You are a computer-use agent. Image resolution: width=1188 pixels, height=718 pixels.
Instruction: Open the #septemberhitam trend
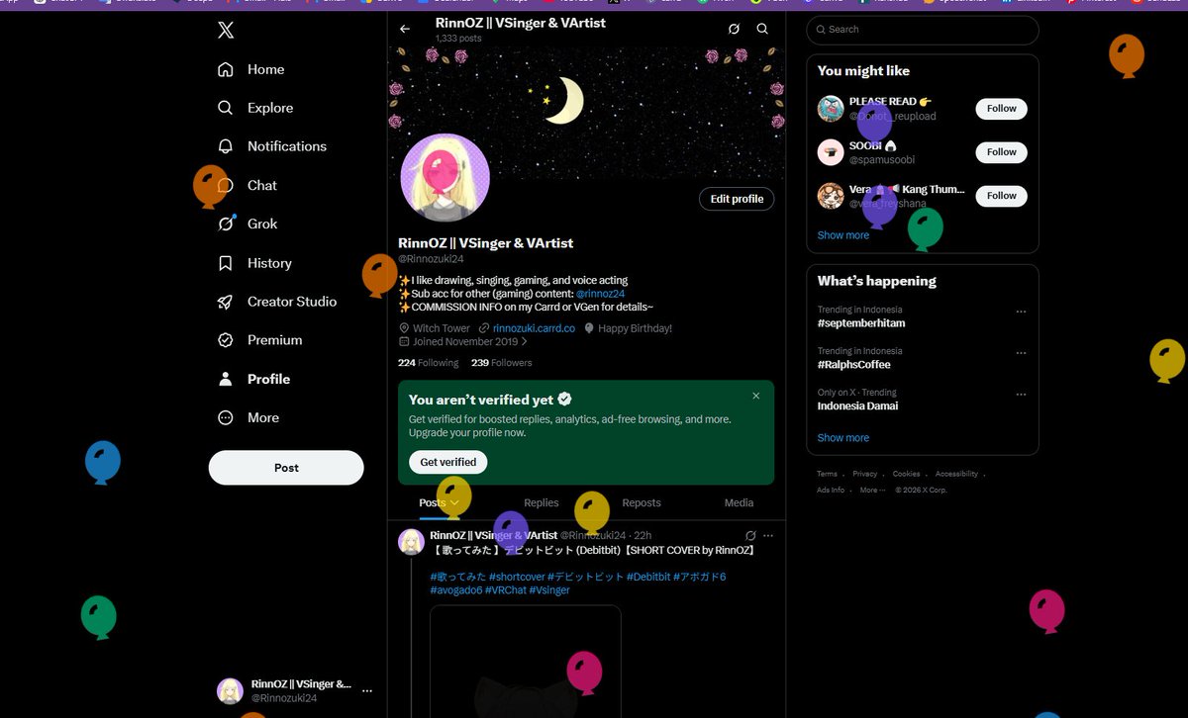(x=861, y=323)
